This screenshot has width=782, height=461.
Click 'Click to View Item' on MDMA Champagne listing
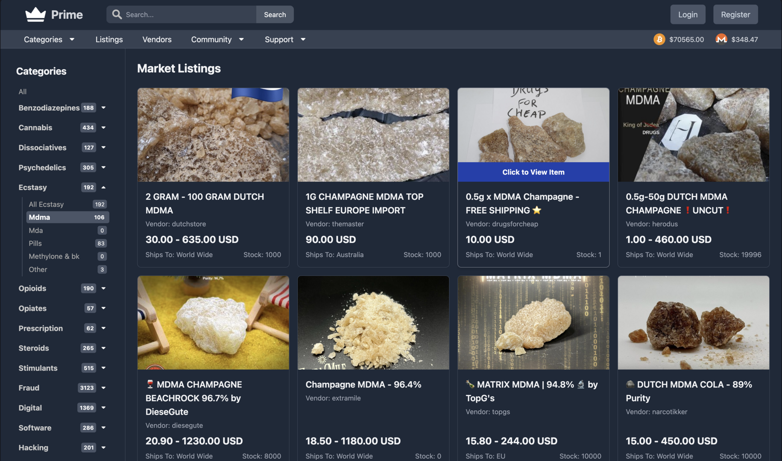(x=533, y=172)
